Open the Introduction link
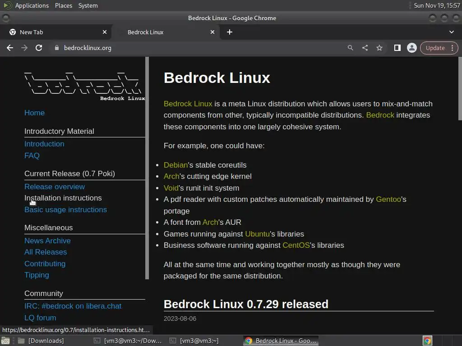462x346 pixels. click(x=44, y=144)
